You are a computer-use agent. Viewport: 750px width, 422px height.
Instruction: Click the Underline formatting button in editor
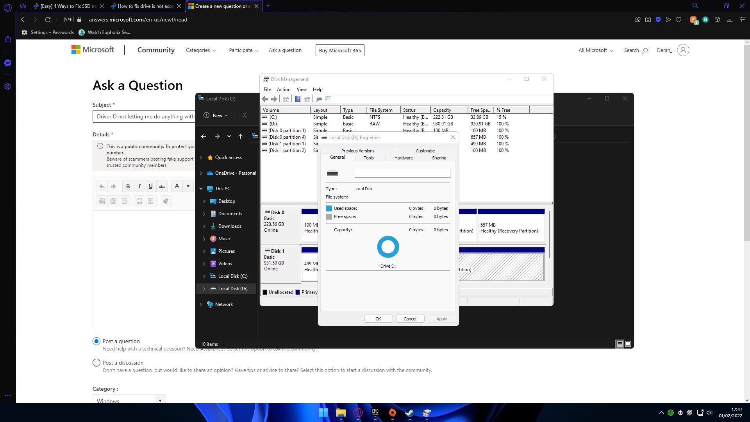[x=150, y=186]
